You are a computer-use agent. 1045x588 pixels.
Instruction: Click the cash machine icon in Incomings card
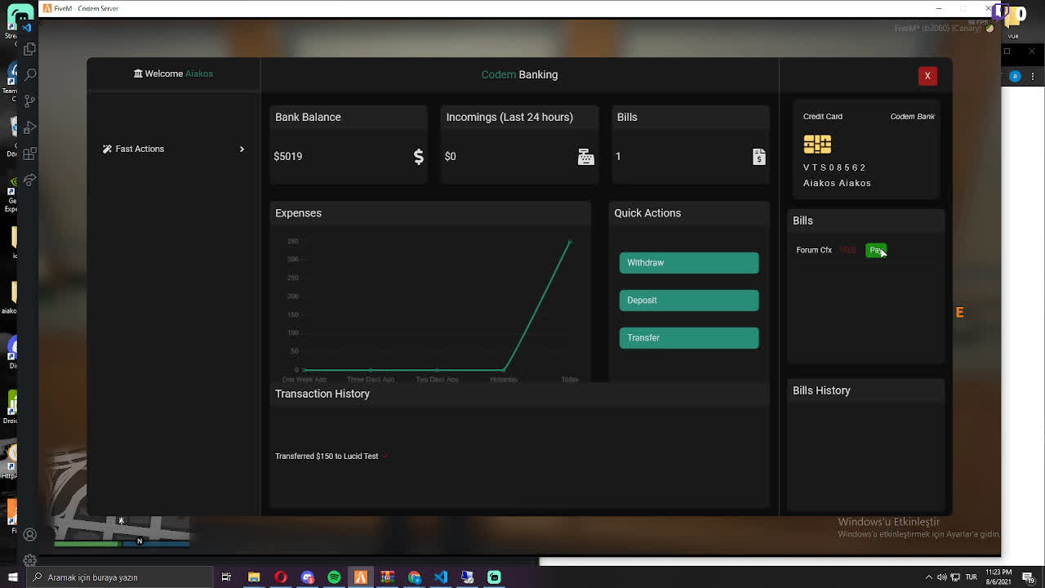coord(585,157)
